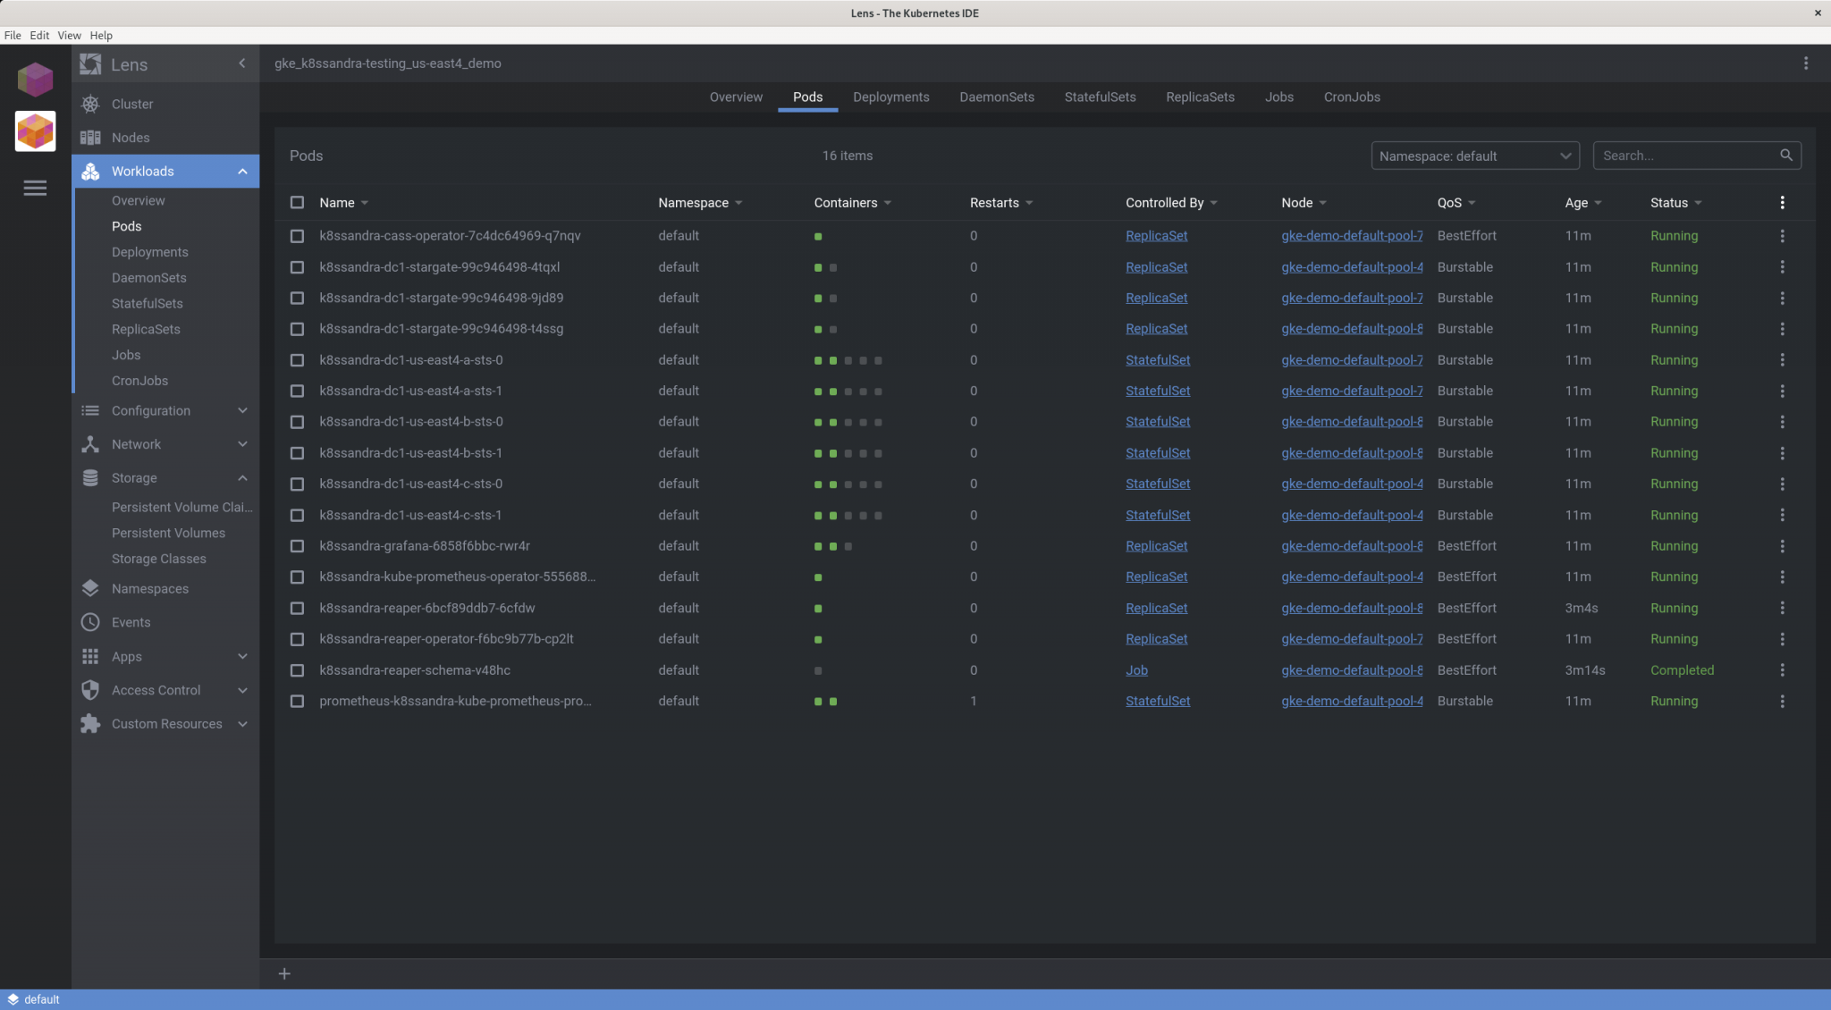Open actions menu for prometheus-k8ssandra pod

click(x=1782, y=702)
